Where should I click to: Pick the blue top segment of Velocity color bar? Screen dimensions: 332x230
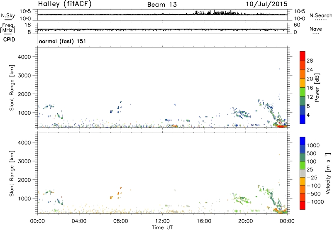pos(303,141)
